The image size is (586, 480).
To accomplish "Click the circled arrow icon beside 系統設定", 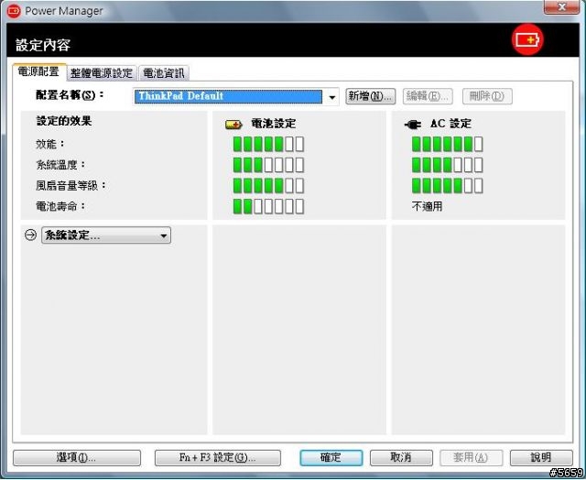I will point(30,235).
